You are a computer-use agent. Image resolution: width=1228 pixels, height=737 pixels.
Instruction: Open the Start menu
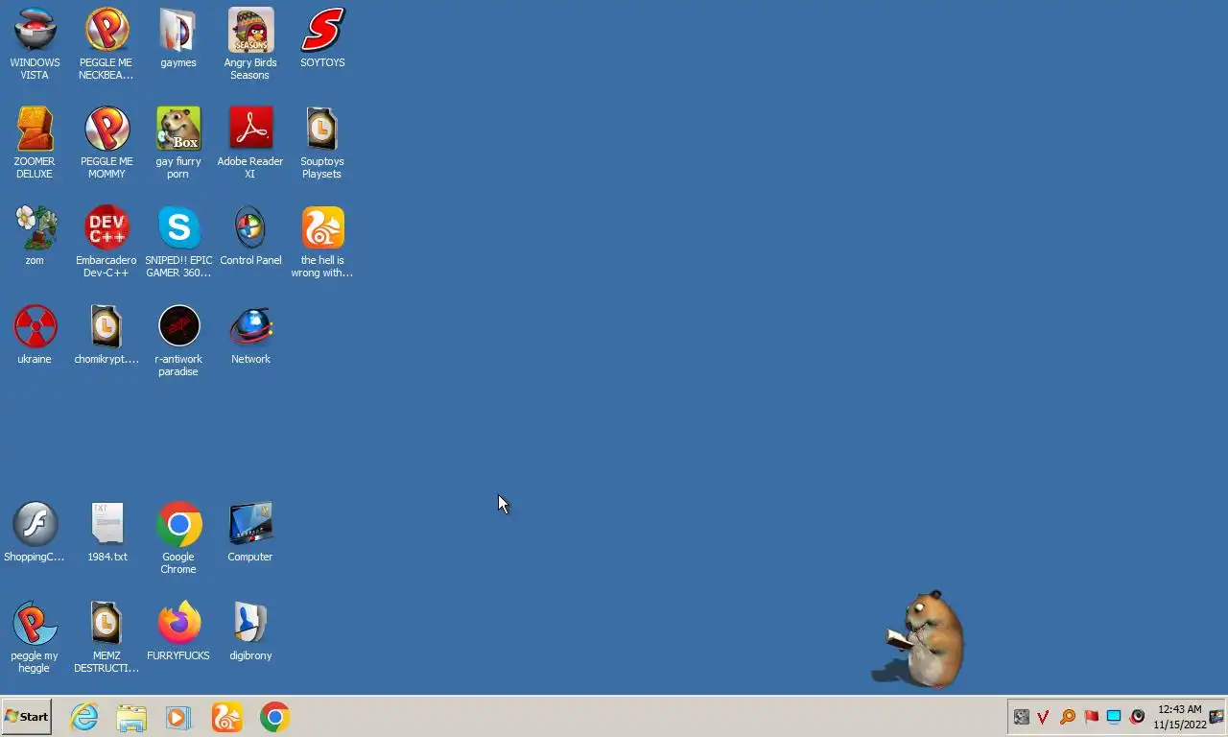[x=26, y=717]
